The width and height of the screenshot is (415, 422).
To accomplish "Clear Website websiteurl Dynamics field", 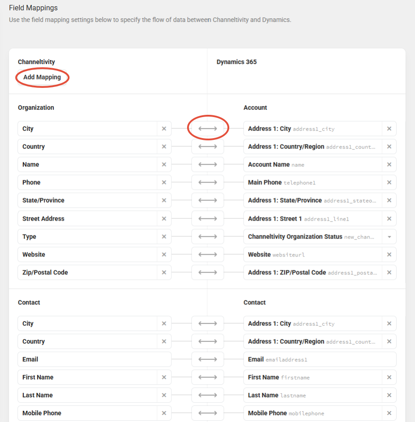I will click(x=389, y=254).
